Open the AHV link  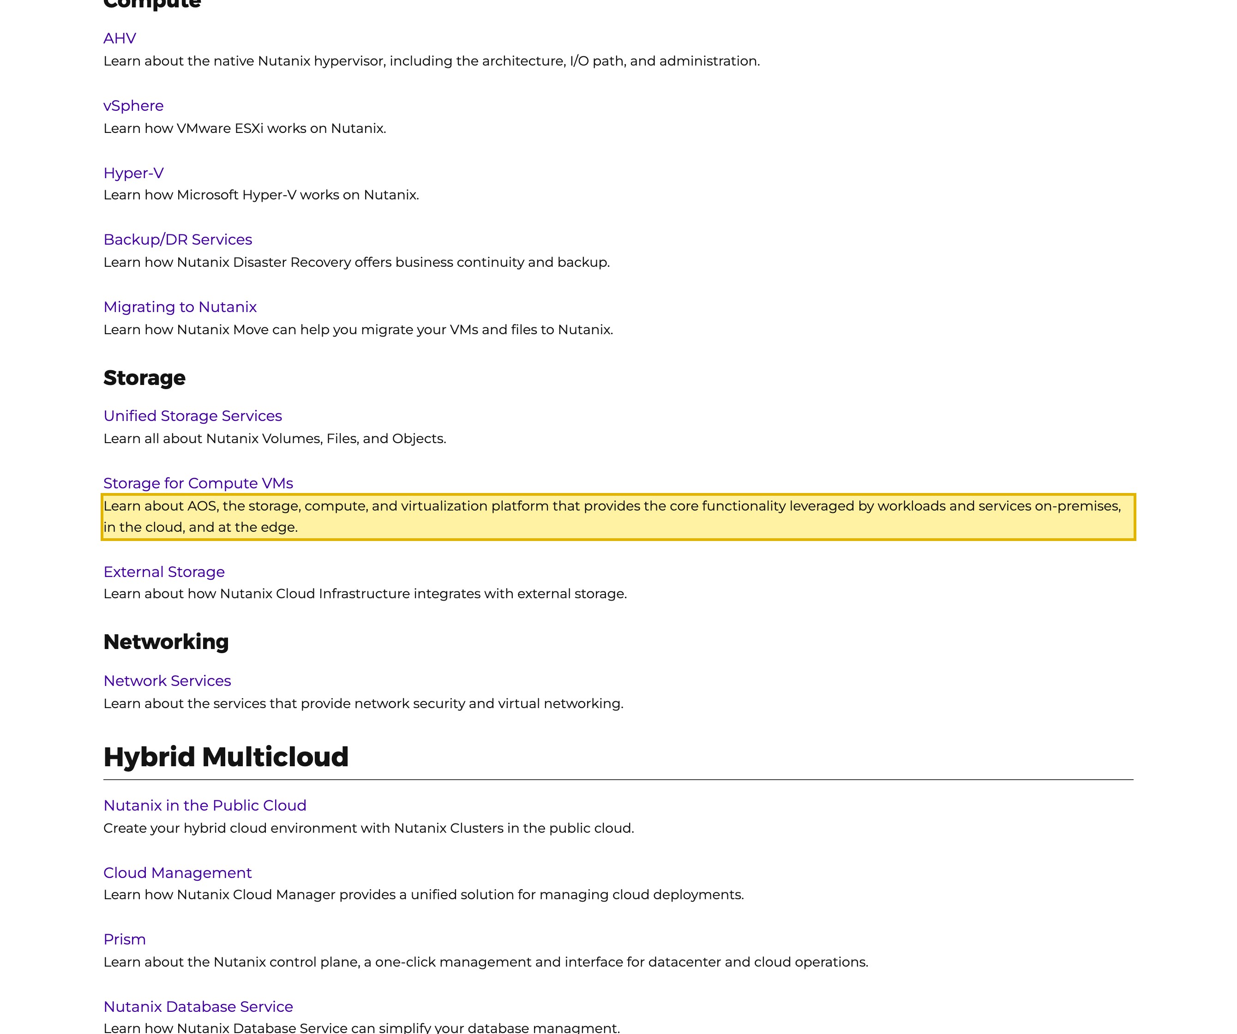click(120, 38)
